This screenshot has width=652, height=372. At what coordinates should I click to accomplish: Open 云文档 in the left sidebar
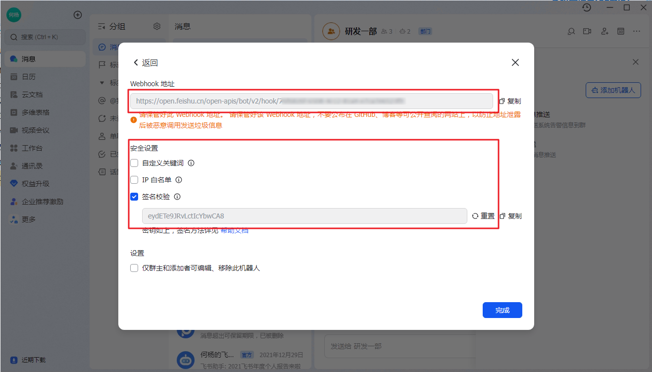click(x=32, y=95)
